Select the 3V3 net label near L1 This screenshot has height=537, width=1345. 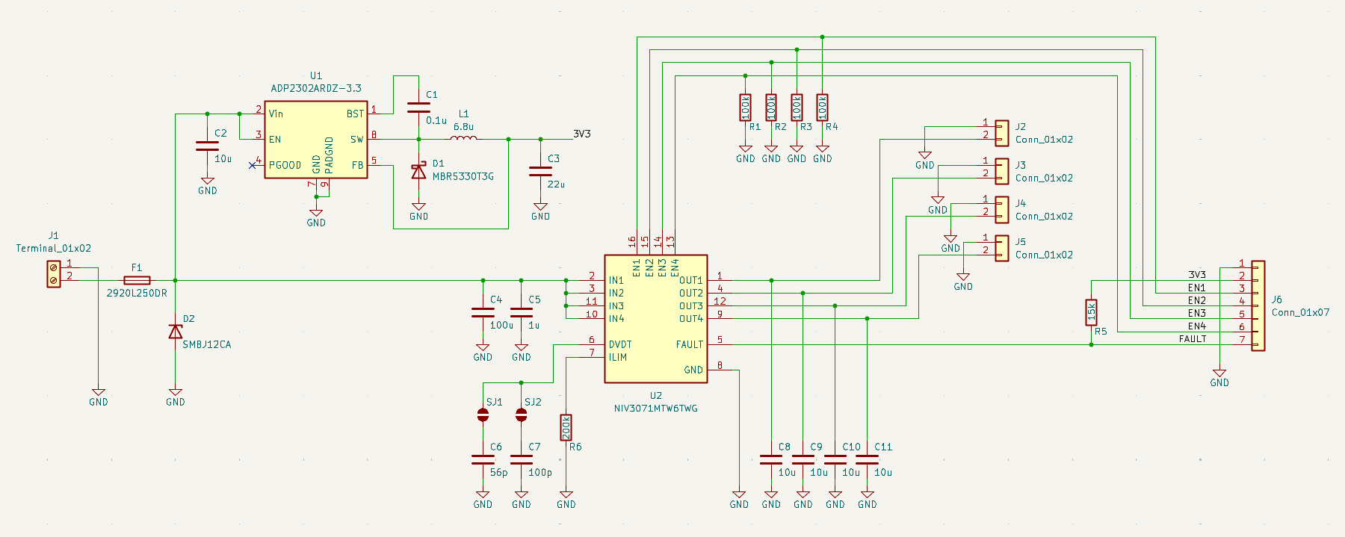click(x=581, y=134)
